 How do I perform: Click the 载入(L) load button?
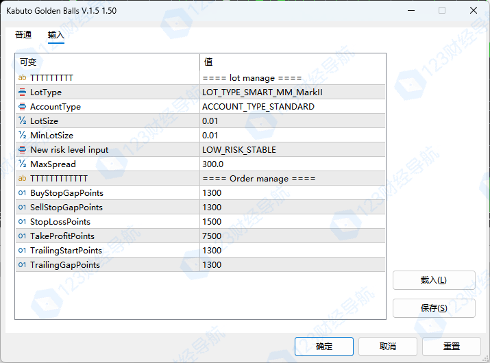click(434, 280)
